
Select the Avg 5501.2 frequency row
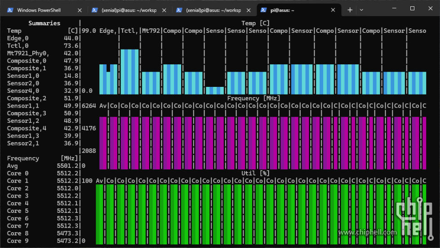tap(43, 166)
